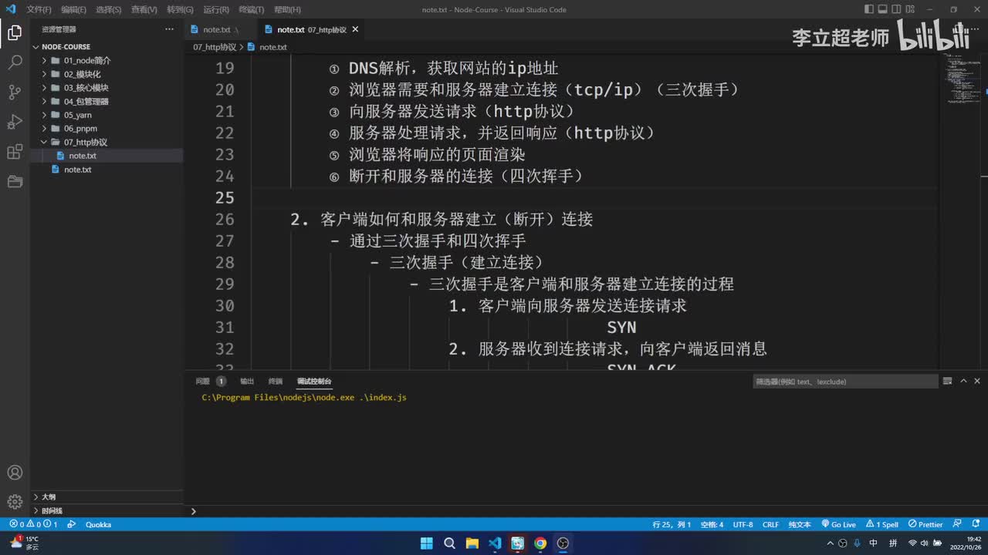Screen dimensions: 988x555
Task: Click the Go Live status bar button
Action: 838,524
